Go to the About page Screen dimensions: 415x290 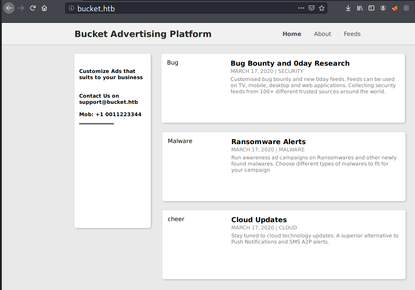322,34
